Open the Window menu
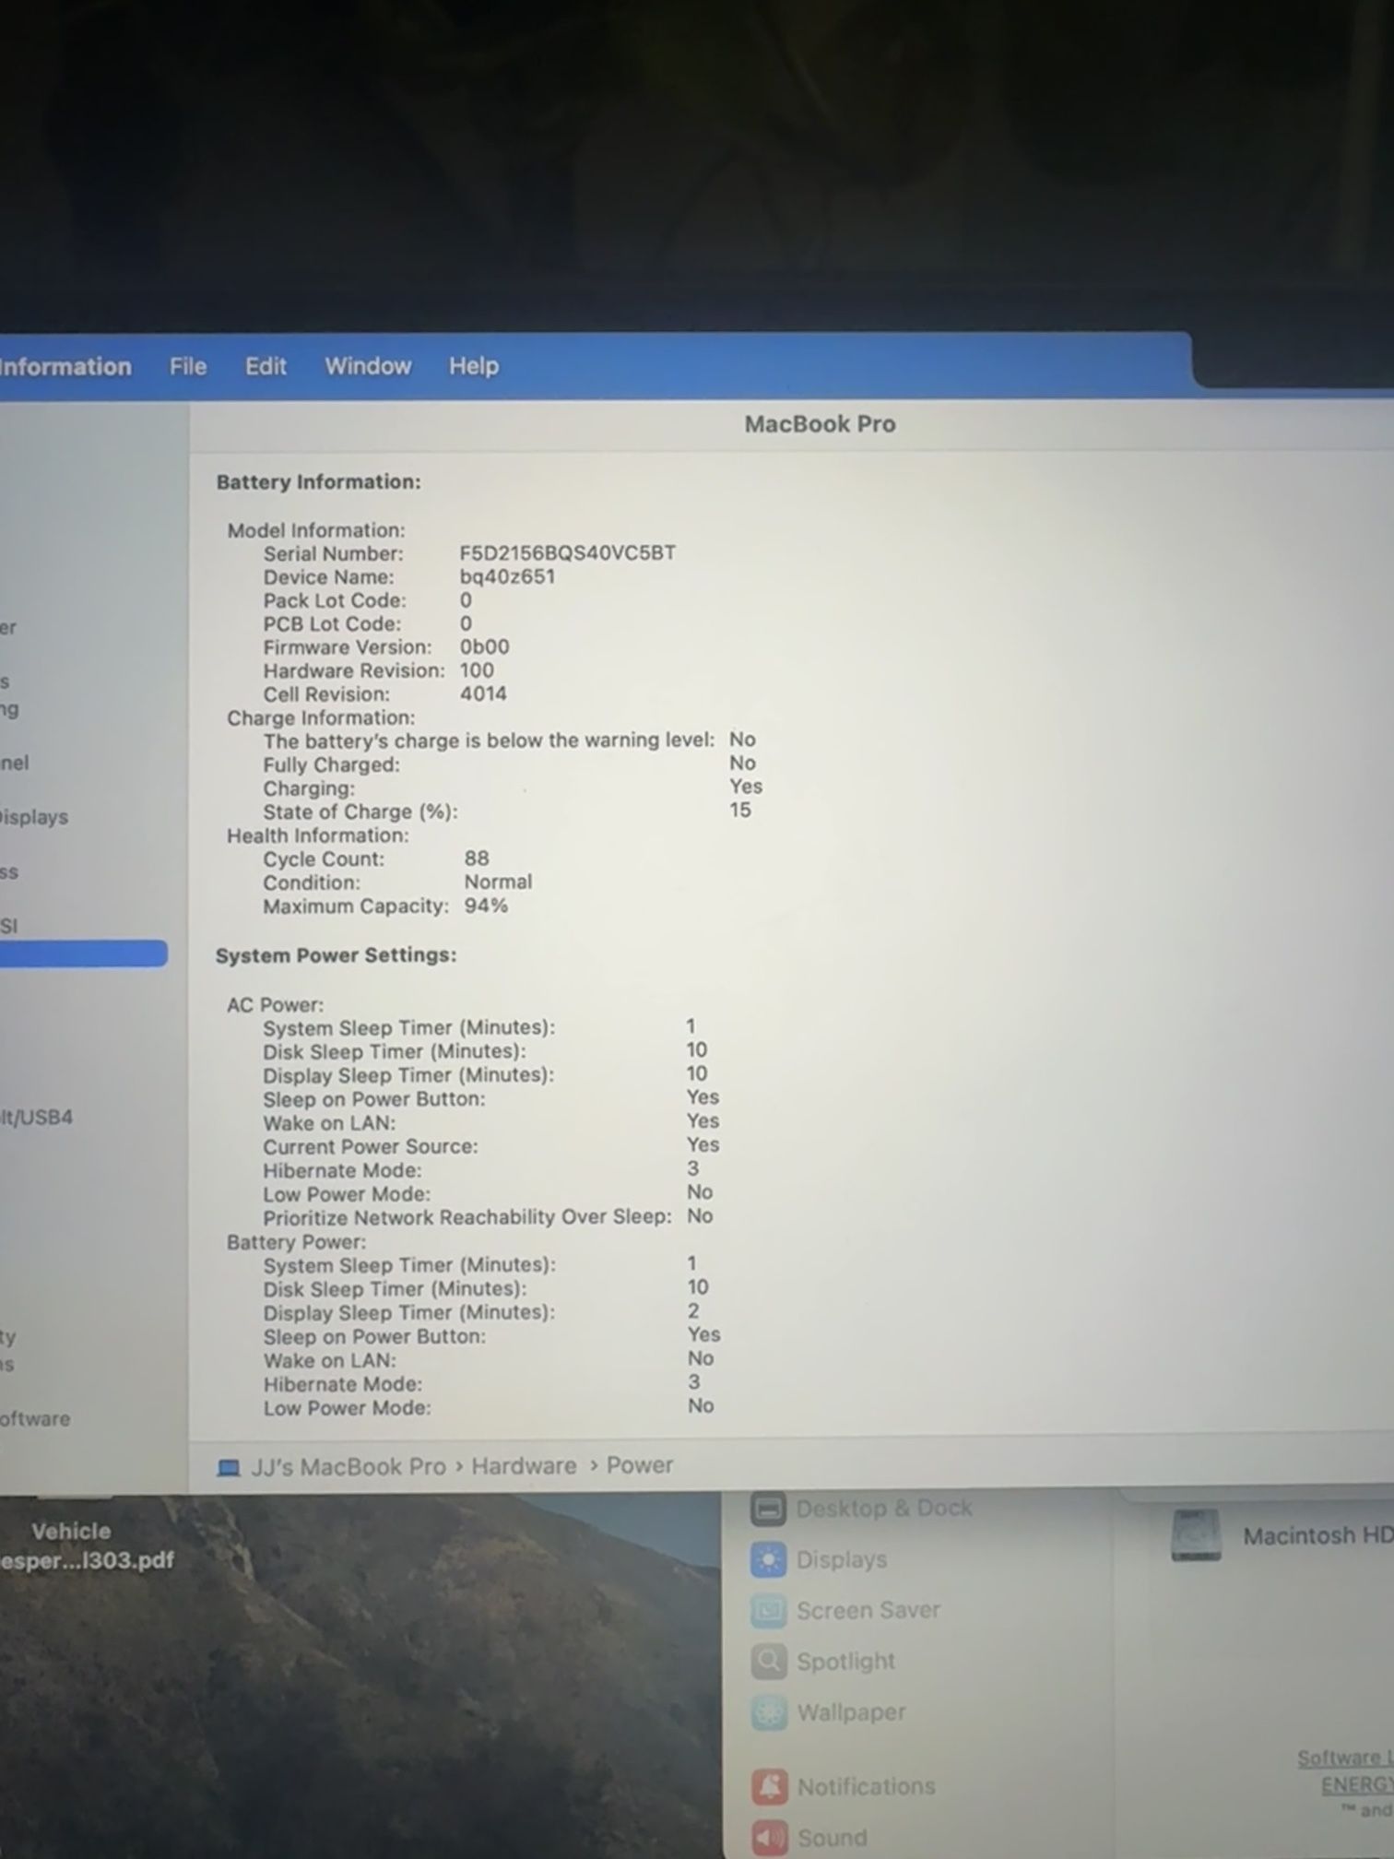 coord(368,366)
